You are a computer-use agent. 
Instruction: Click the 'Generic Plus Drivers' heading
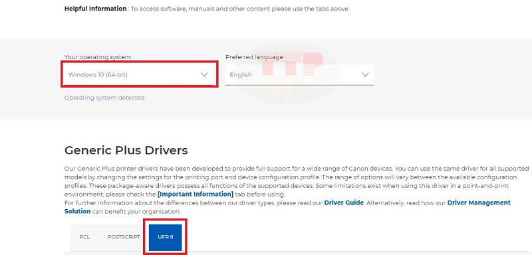pos(126,150)
